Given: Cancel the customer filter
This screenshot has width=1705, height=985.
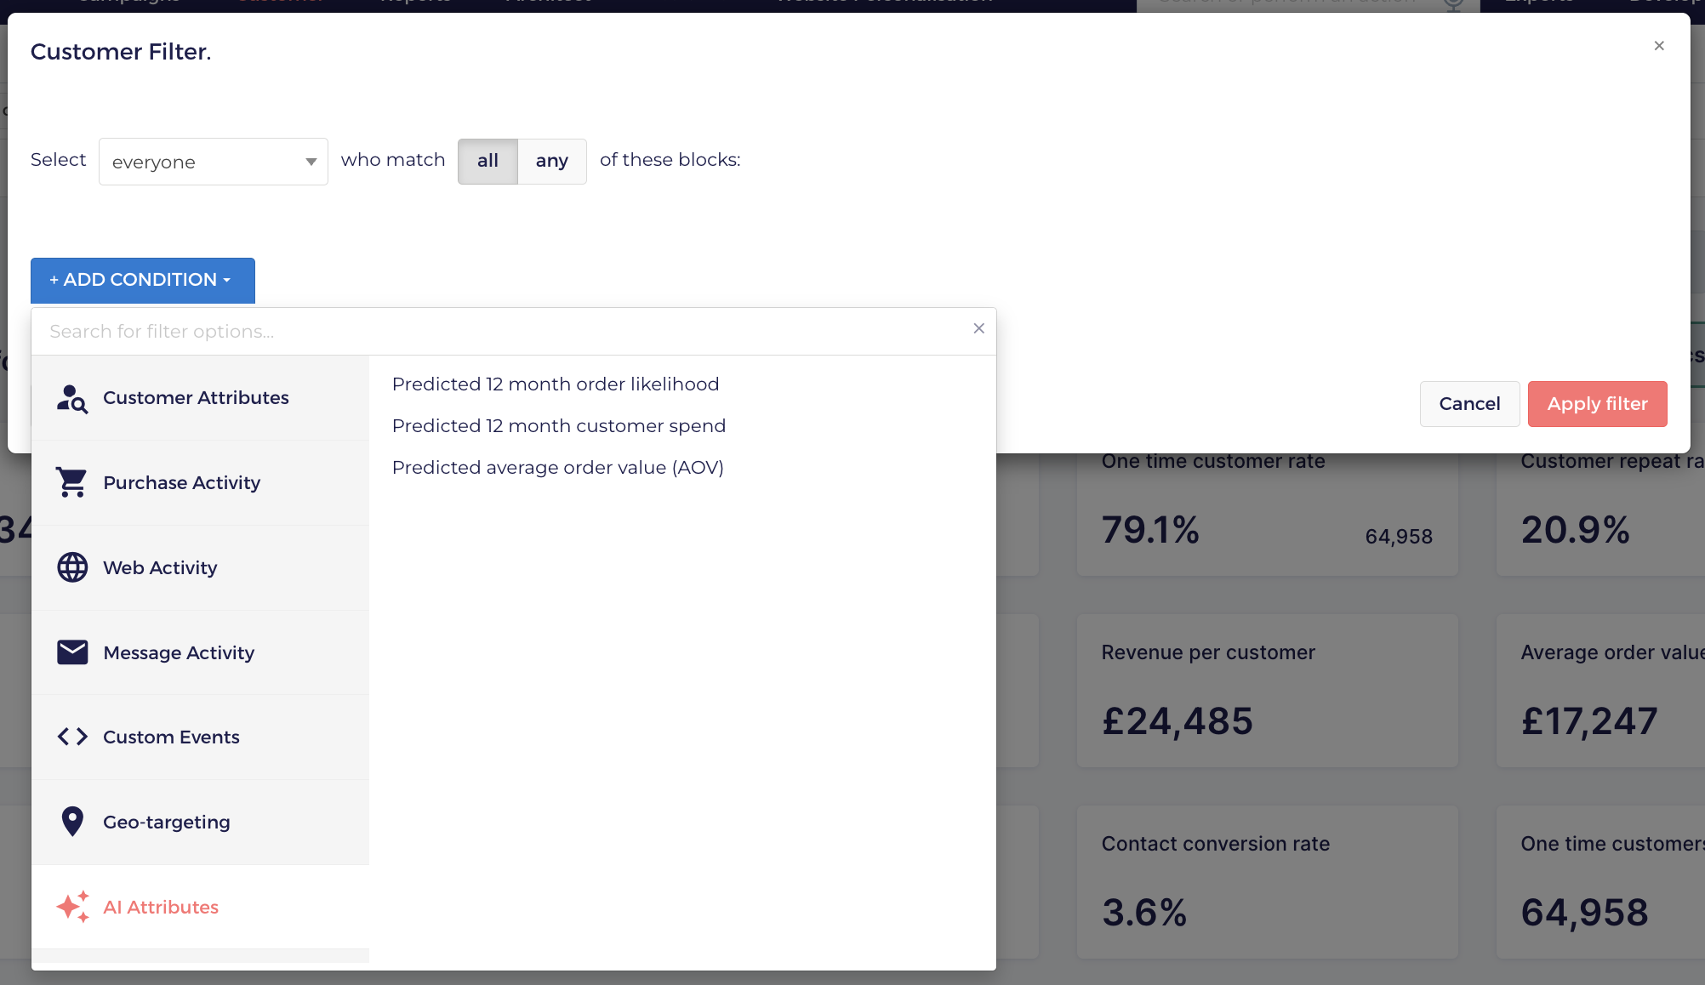Looking at the screenshot, I should coord(1469,404).
